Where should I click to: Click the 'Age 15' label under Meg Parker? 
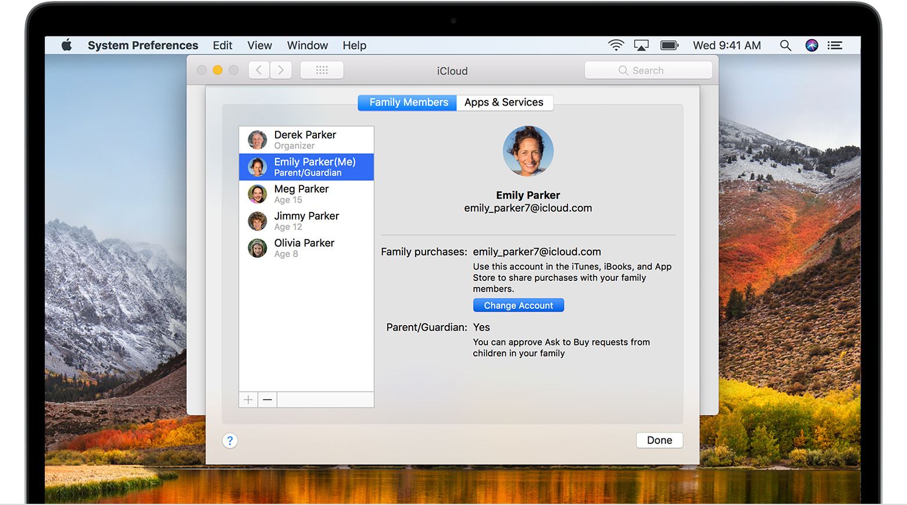coord(288,200)
